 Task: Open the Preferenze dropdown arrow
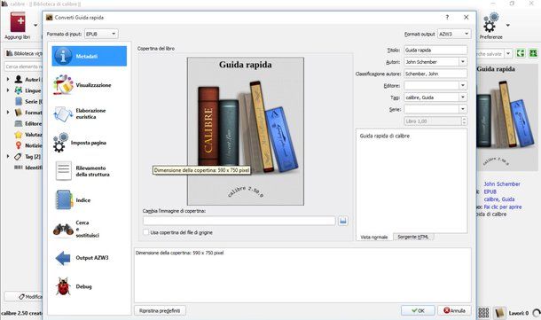coord(507,25)
